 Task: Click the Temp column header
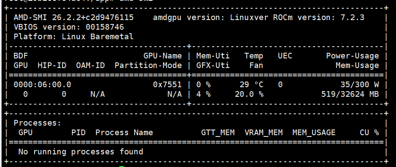click(254, 56)
